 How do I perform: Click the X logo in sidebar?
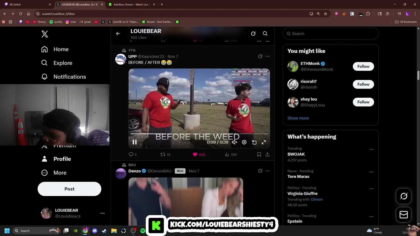[45, 34]
